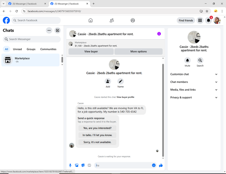Viewport: 226px width, 174px height.
Task: Click the browser address bar URL
Action: click(54, 11)
